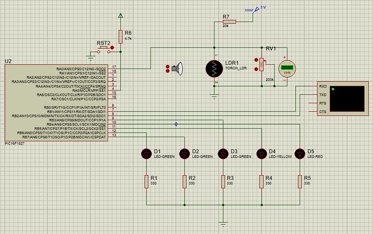The image size is (373, 234).
Task: Select the D1 green LED symbol
Action: pos(146,154)
